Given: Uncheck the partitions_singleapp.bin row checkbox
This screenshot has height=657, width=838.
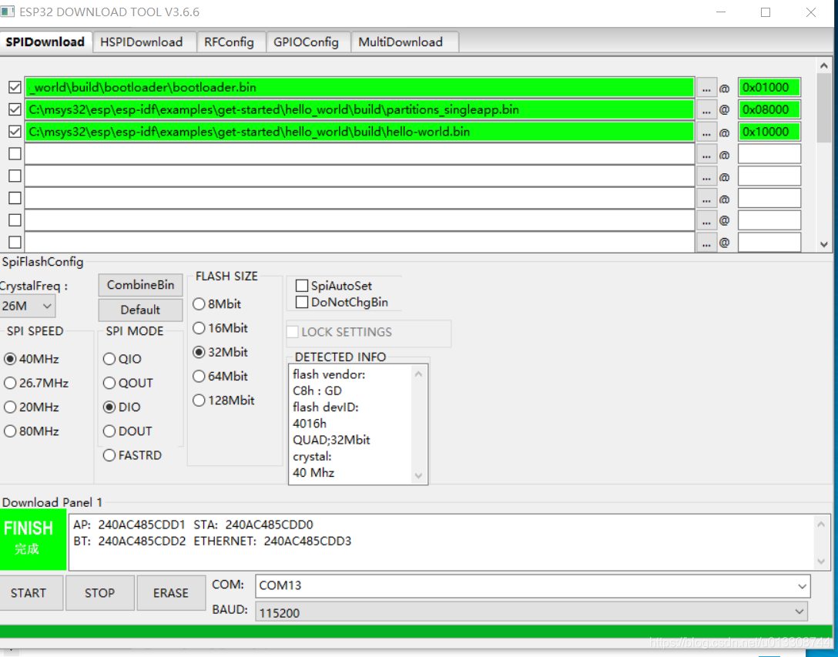Looking at the screenshot, I should click(x=15, y=109).
